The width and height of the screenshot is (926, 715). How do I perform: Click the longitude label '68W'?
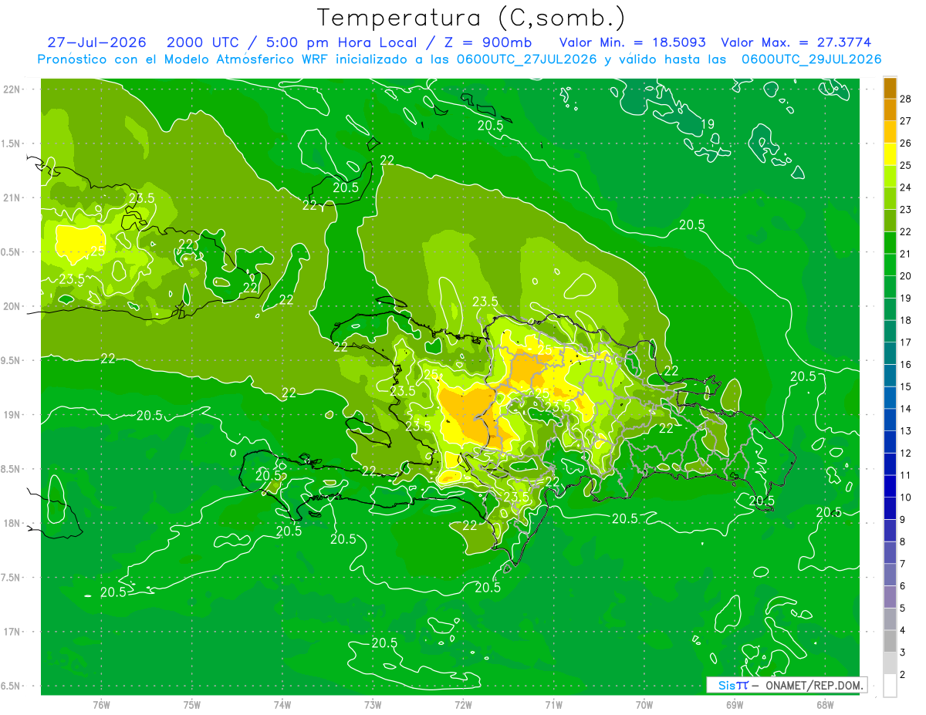point(825,704)
